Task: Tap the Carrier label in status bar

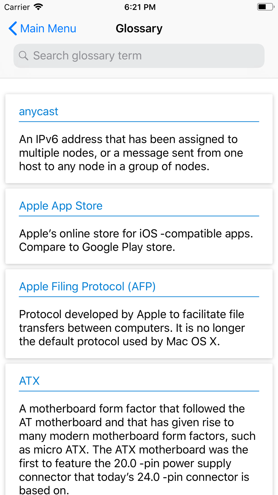Action: click(17, 7)
